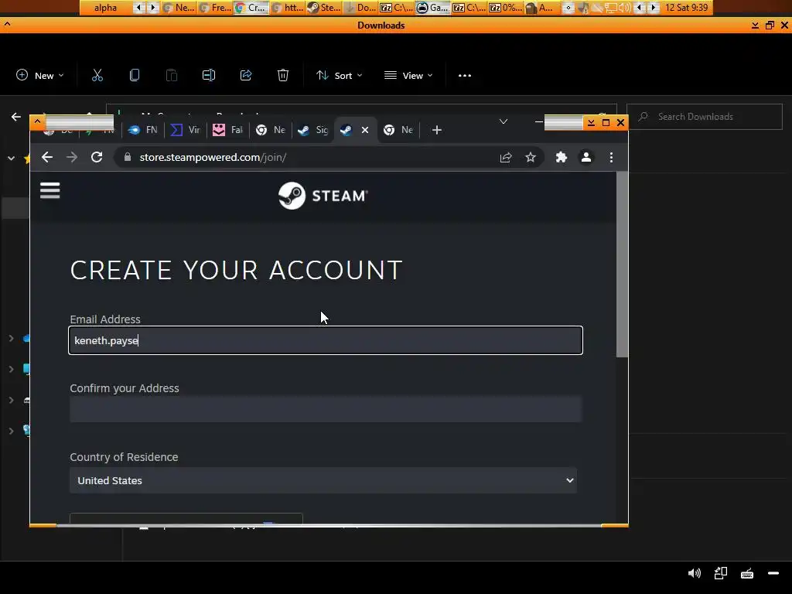The height and width of the screenshot is (594, 792).
Task: Open See more options in Downloads toolbar
Action: point(465,75)
